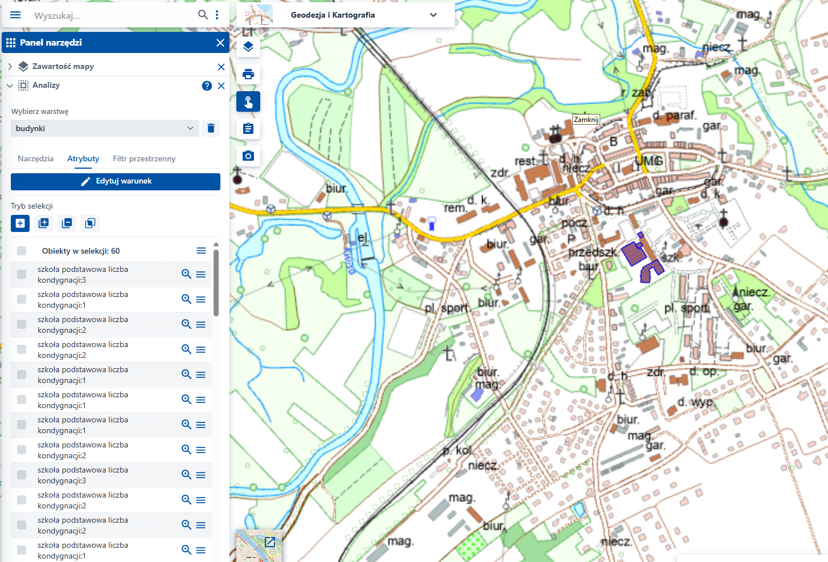This screenshot has height=562, width=828.
Task: Click the Zamknij label on map
Action: pyautogui.click(x=586, y=120)
